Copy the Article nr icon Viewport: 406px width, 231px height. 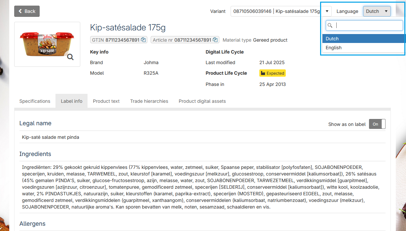click(x=215, y=40)
